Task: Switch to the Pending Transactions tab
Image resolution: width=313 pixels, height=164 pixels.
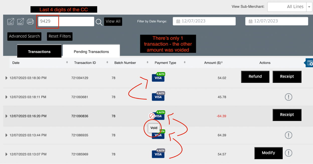Action: [91, 51]
